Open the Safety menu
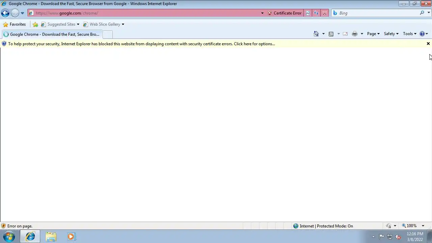Image resolution: width=432 pixels, height=243 pixels. [x=391, y=34]
